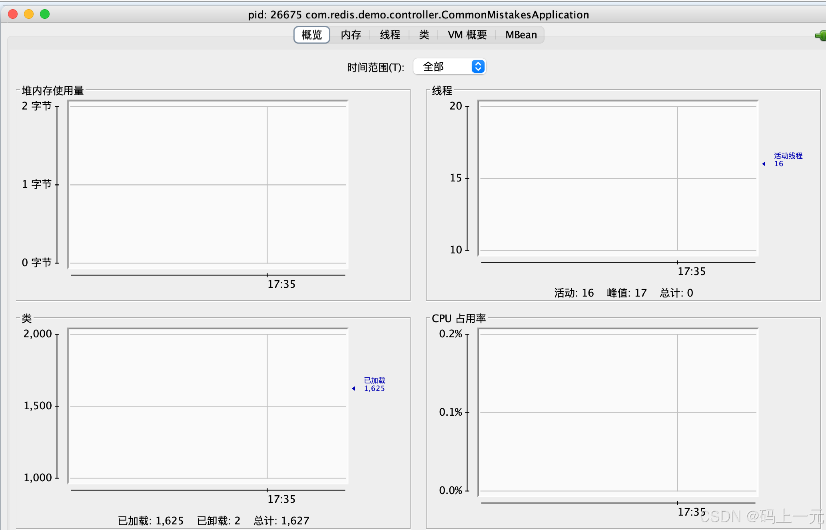The height and width of the screenshot is (530, 826).
Task: Click the 已加载 1,625 legend label
Action: click(x=374, y=384)
